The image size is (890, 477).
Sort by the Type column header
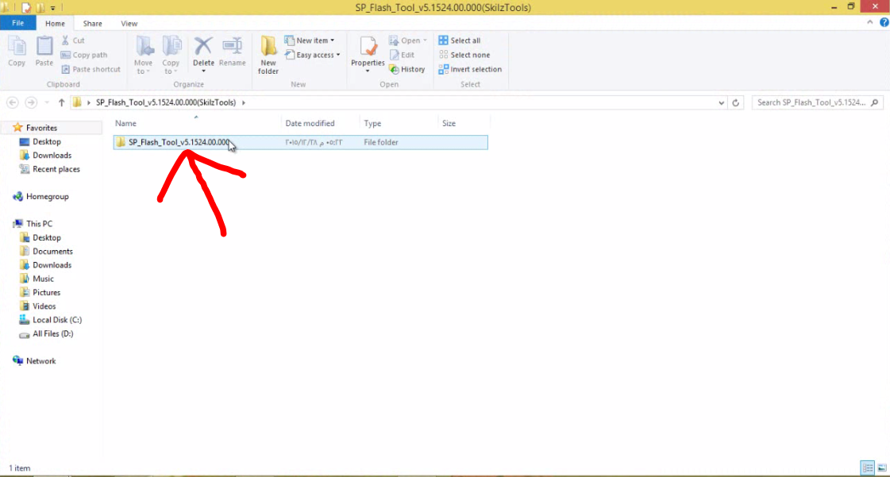click(399, 123)
